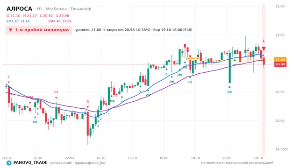
Task: Click the red Д marker above the long red candle
Action: coord(87,101)
